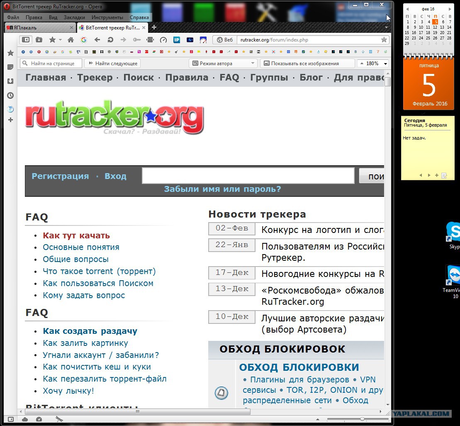460x426 pixels.
Task: Open the Закладки menu
Action: point(74,17)
